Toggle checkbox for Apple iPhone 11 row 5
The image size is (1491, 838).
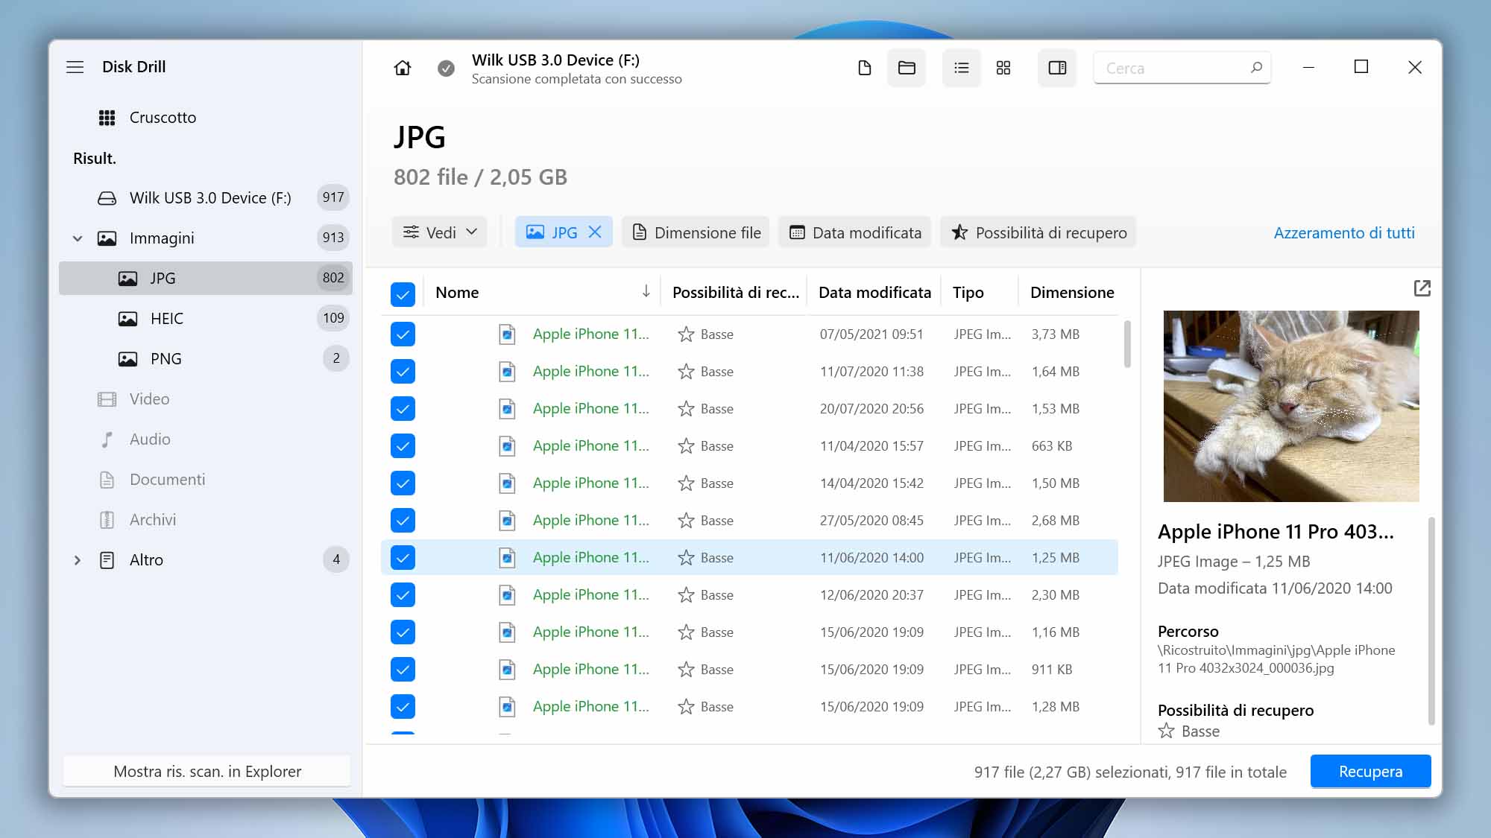click(403, 483)
